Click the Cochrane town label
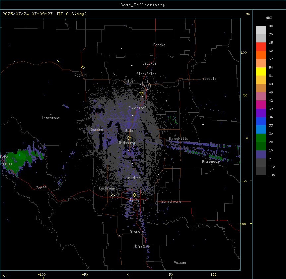 pos(107,188)
